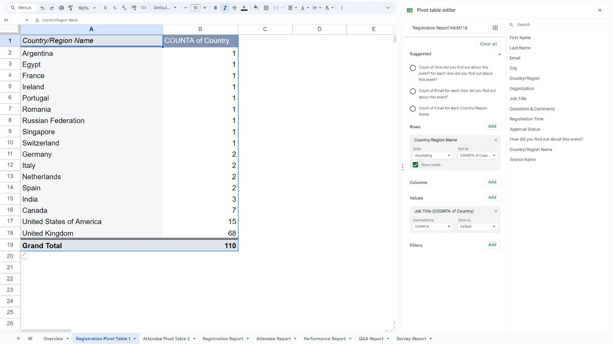Click the font size field
This screenshot has width=613, height=344.
195,8
